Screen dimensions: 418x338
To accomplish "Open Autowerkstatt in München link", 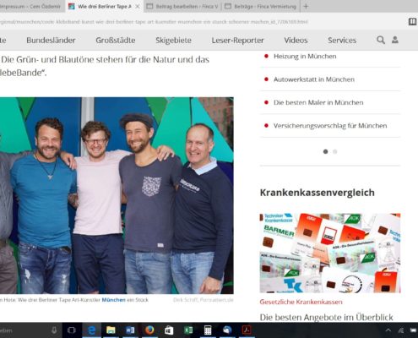I will tap(314, 79).
